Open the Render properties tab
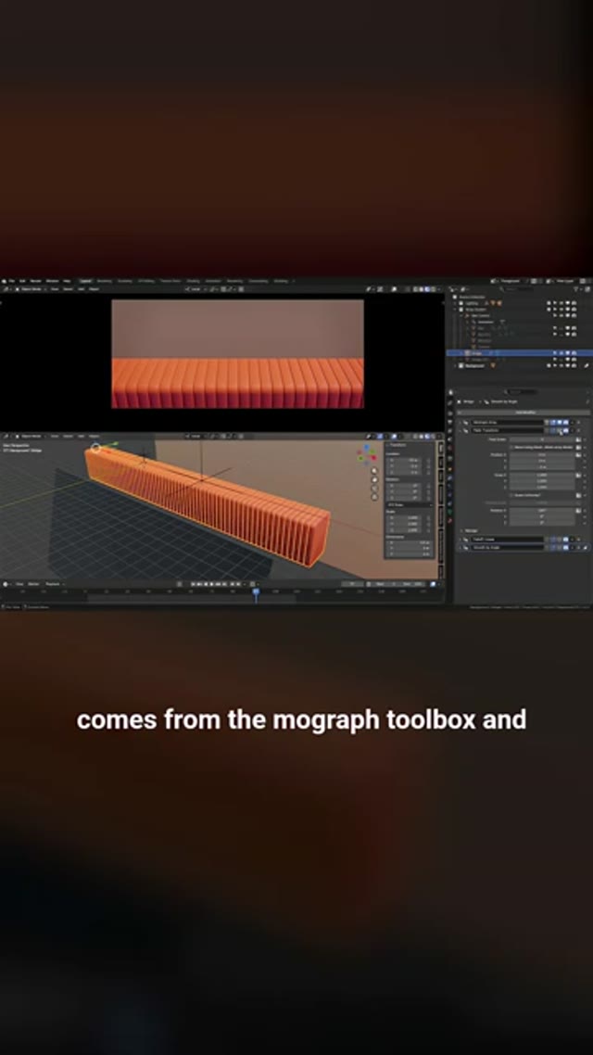This screenshot has height=1055, width=593. tap(449, 413)
